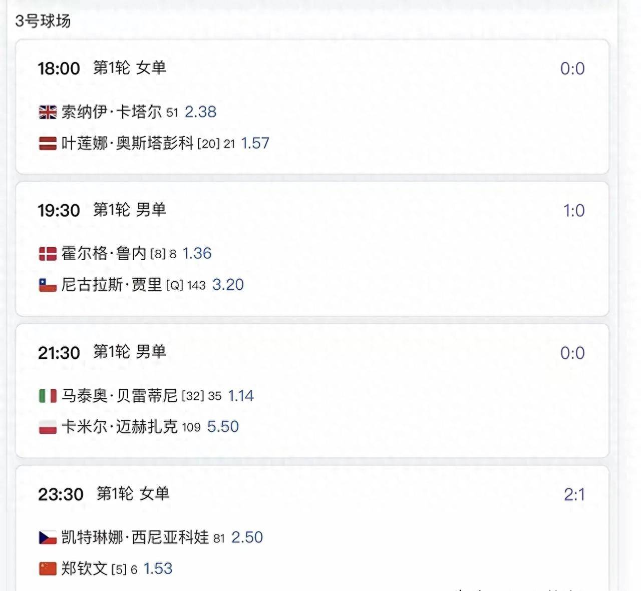
Task: Open the 2:1 score of the 23:30 match
Action: (x=574, y=494)
